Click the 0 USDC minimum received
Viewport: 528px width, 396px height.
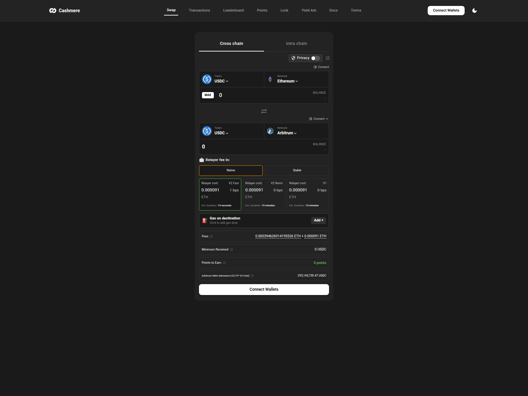(x=320, y=249)
